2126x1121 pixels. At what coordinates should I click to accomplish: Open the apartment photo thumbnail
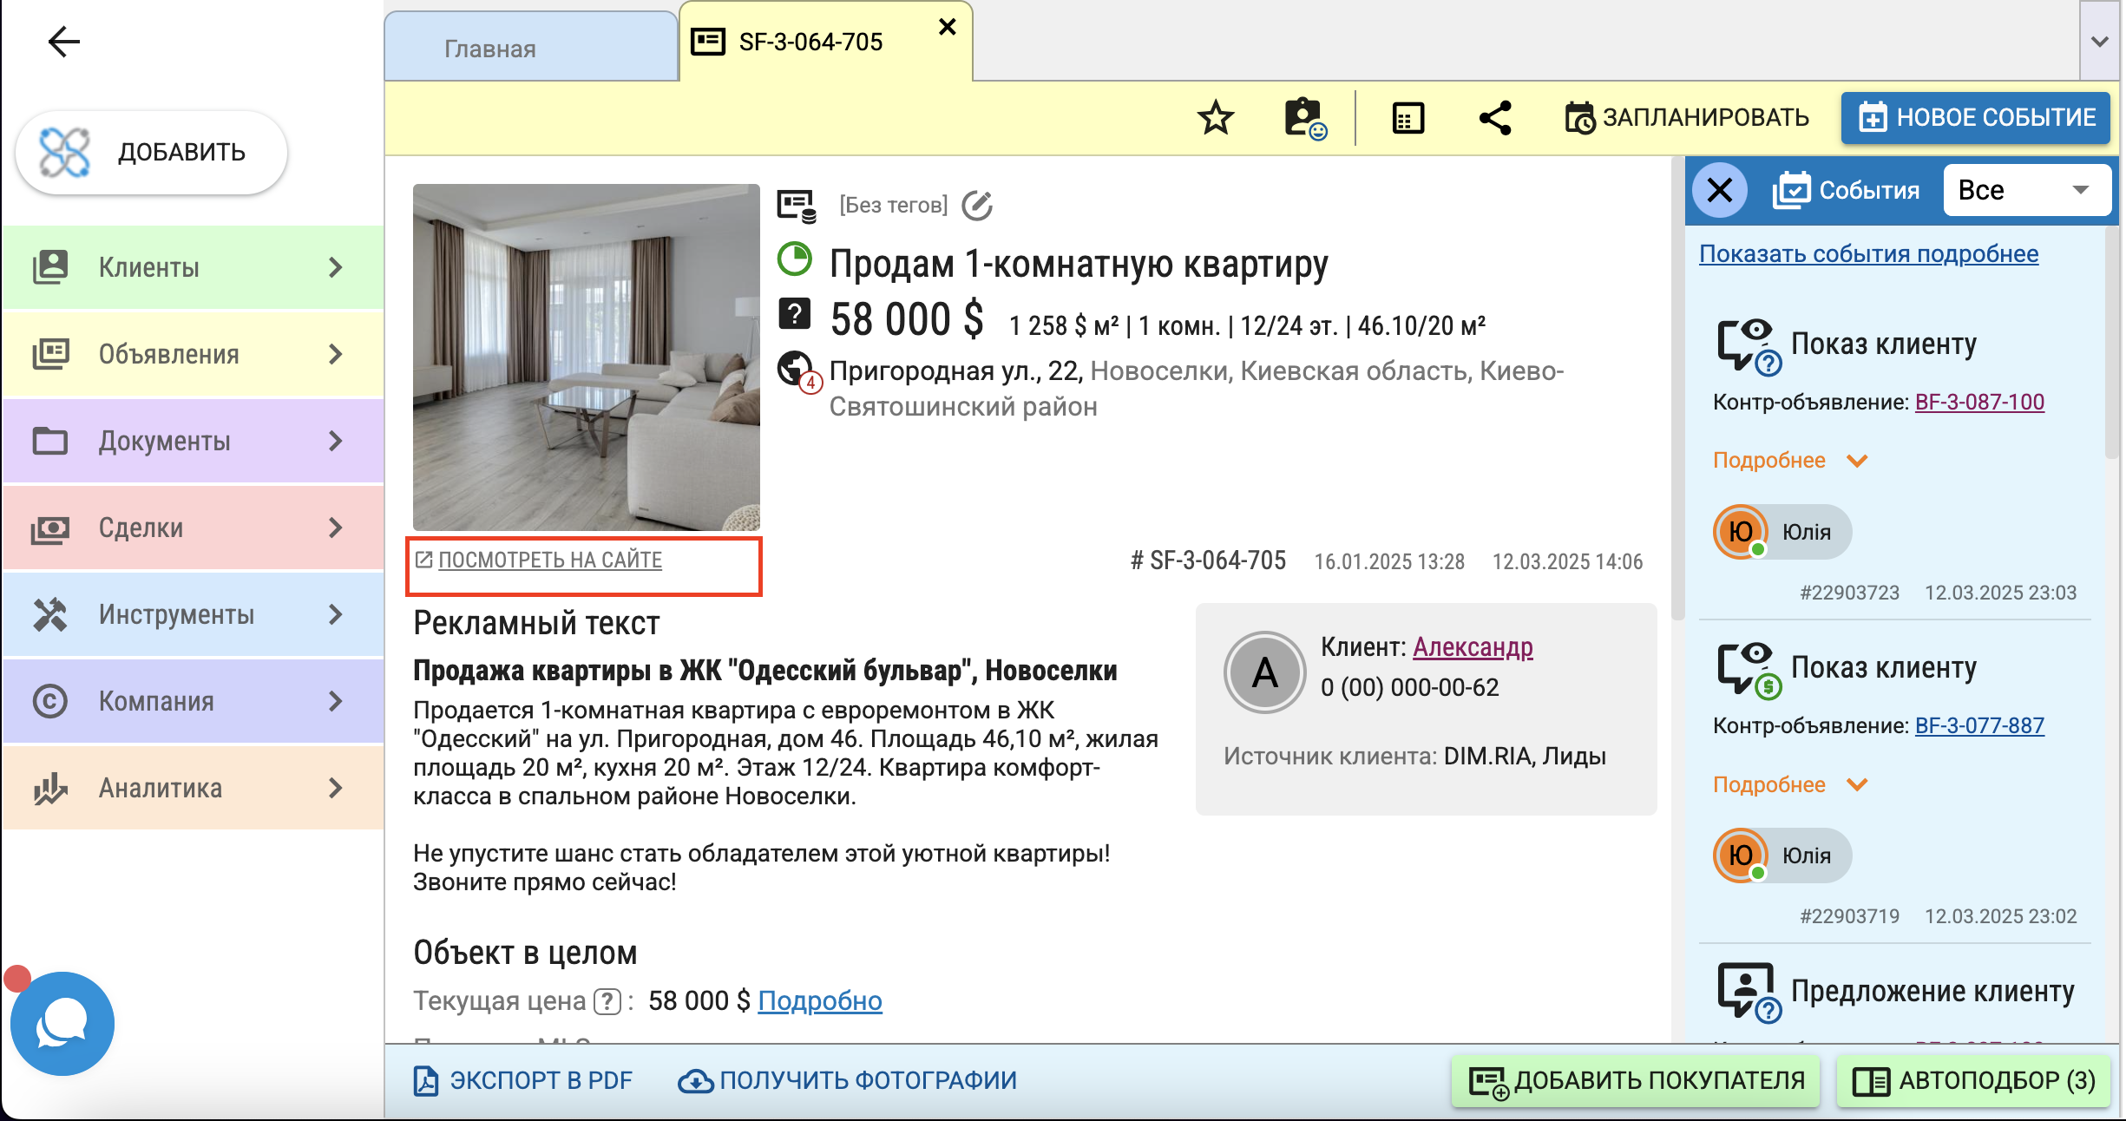click(x=587, y=357)
